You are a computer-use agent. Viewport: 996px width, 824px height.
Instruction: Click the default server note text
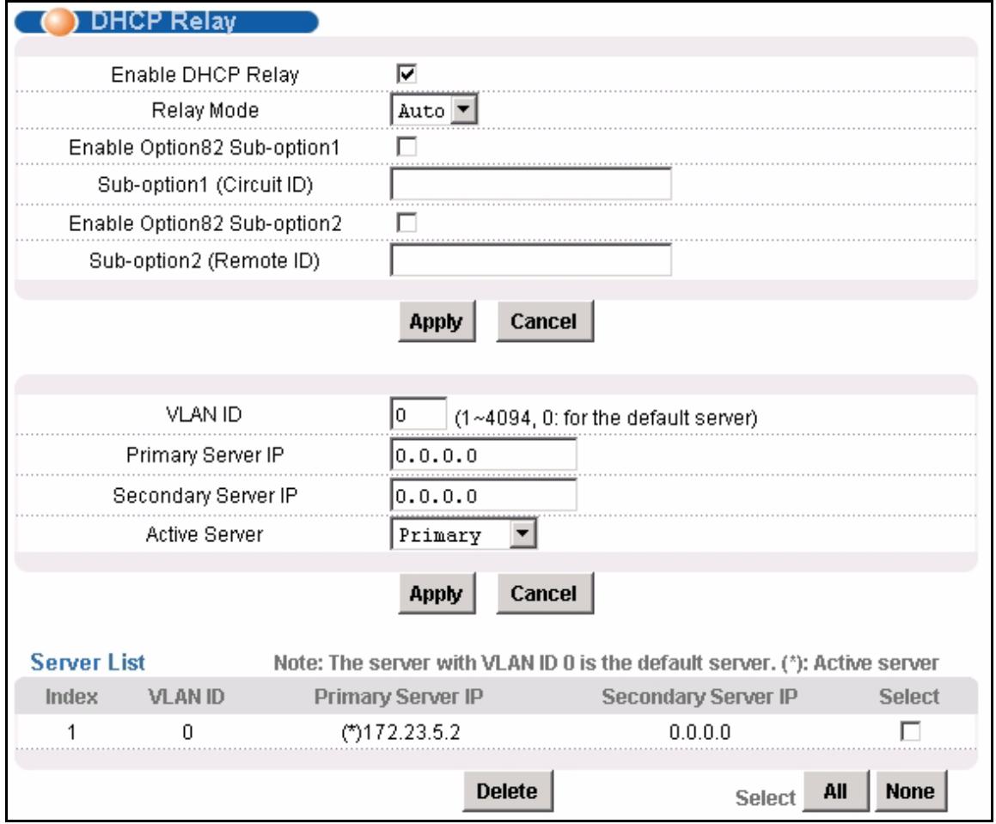(606, 663)
